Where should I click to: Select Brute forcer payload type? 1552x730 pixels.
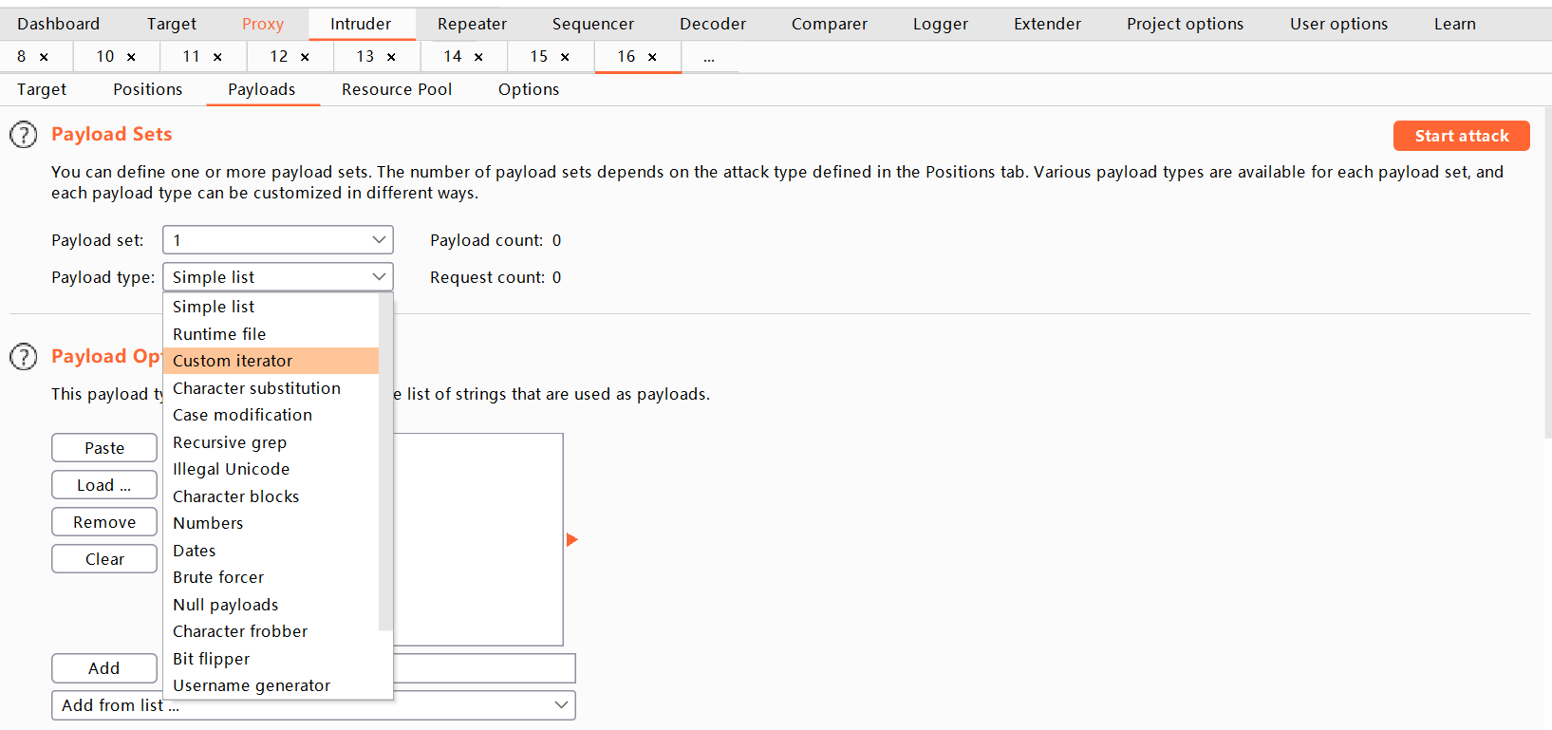tap(271, 577)
